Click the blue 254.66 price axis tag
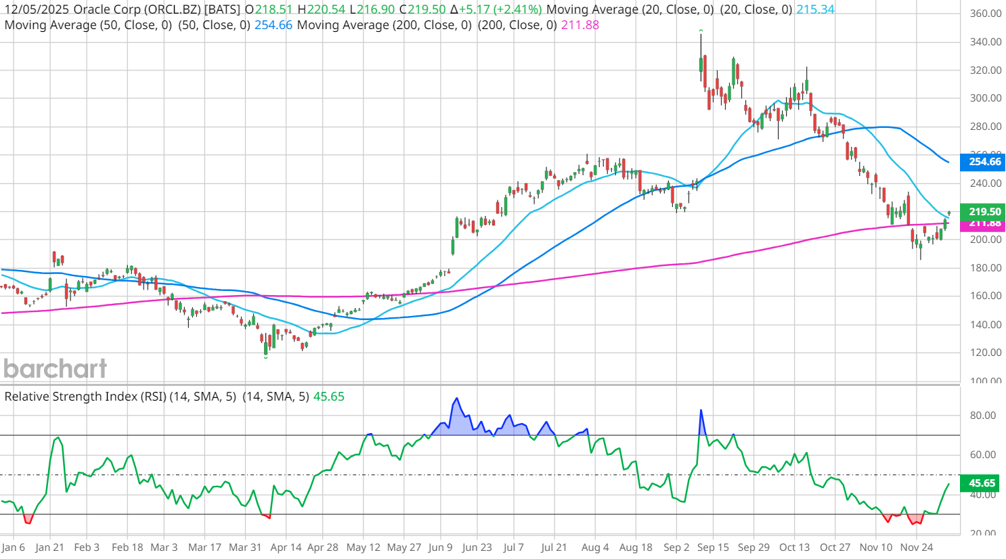The image size is (1006, 559). (x=984, y=162)
